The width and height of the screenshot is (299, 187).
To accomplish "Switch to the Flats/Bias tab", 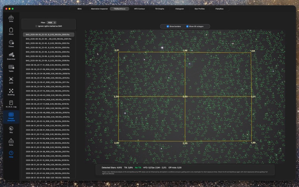I will [219, 9].
